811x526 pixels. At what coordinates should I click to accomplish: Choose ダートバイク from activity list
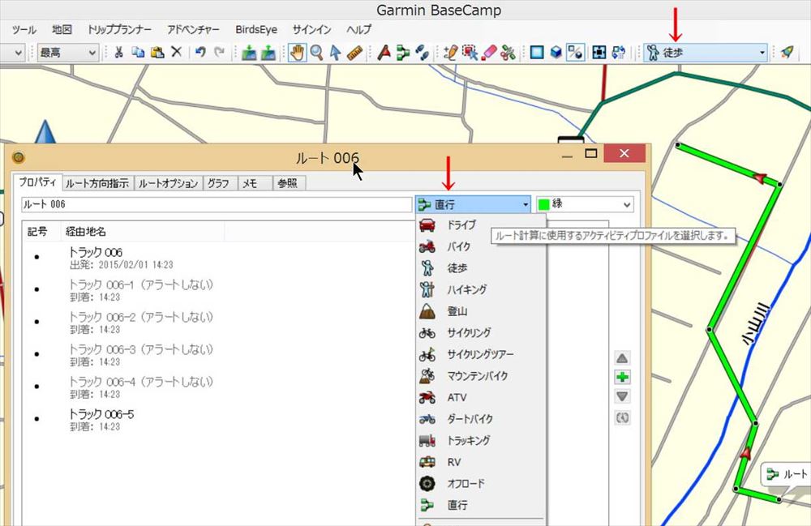(x=480, y=419)
